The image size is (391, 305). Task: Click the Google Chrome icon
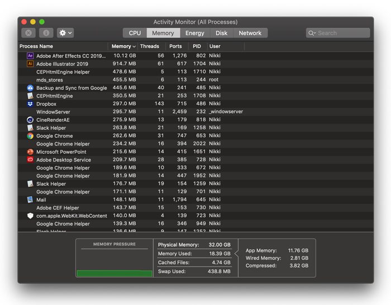[x=30, y=135]
